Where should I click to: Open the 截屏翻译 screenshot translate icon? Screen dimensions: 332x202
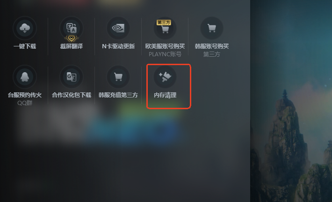(72, 28)
